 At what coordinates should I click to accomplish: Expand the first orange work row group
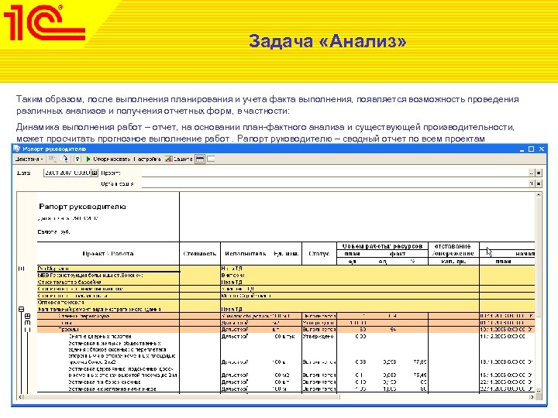point(28,316)
